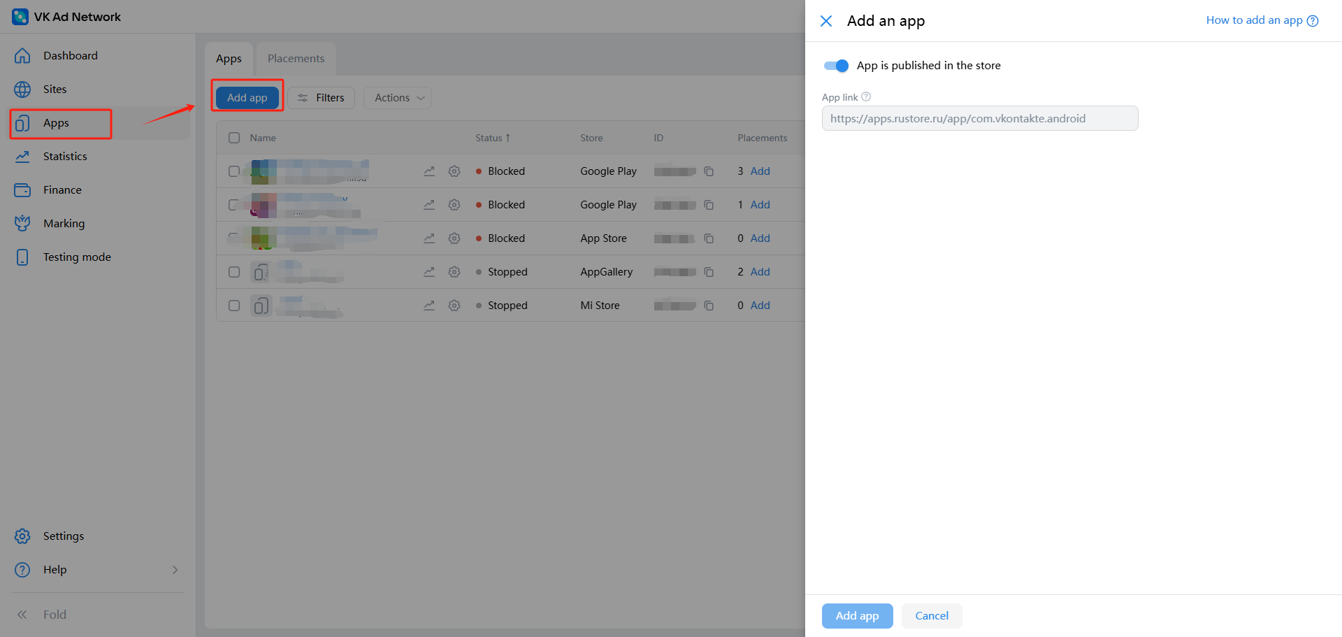Expand the Actions dropdown
The image size is (1342, 637).
tap(398, 98)
